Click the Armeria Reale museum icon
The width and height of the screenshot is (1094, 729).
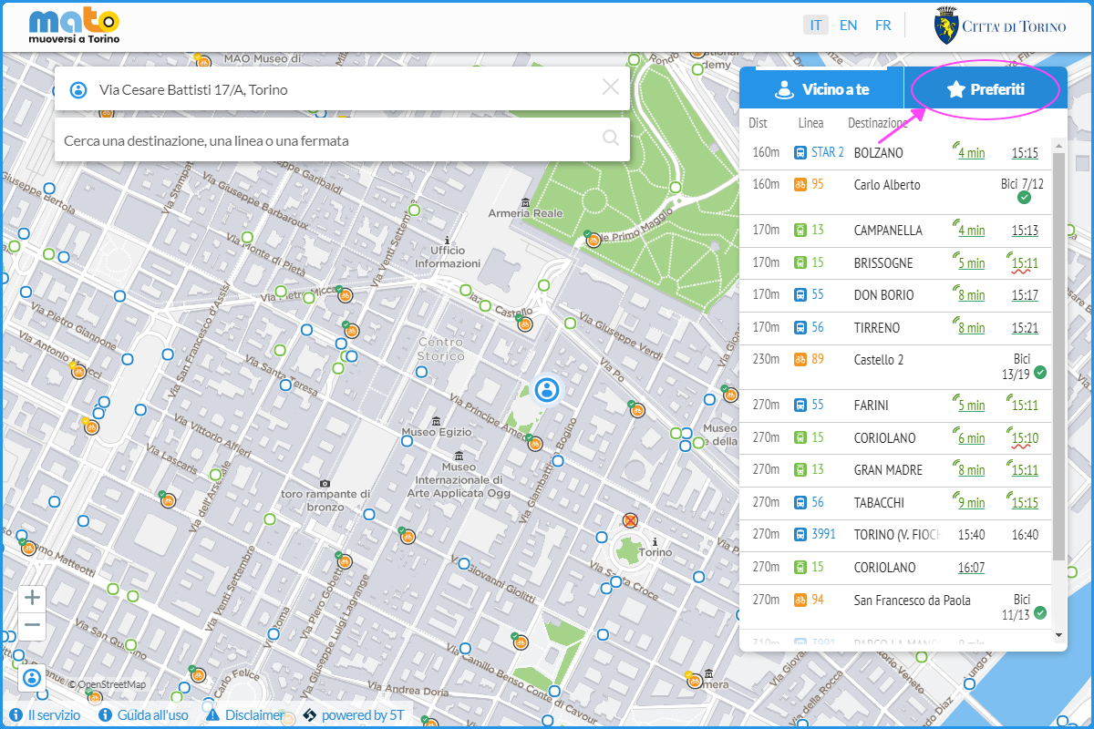524,200
